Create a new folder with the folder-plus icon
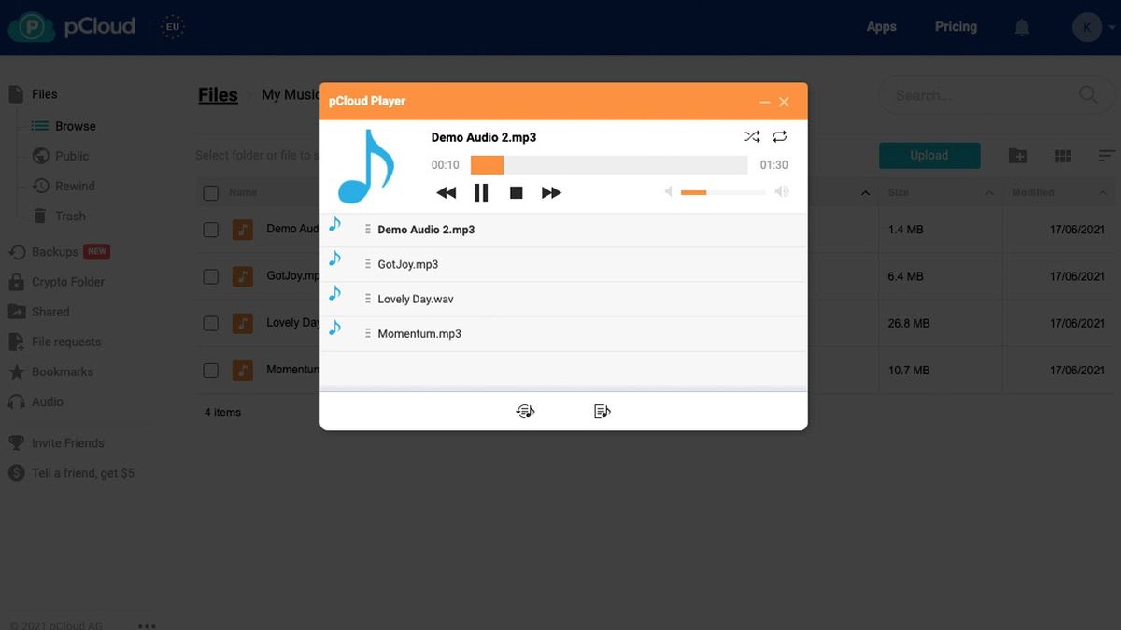The image size is (1121, 630). click(x=1017, y=155)
